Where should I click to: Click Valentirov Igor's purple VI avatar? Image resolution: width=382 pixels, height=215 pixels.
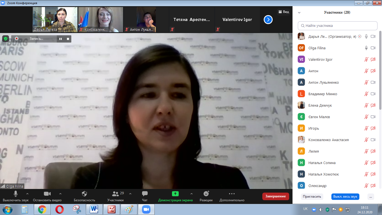click(301, 59)
